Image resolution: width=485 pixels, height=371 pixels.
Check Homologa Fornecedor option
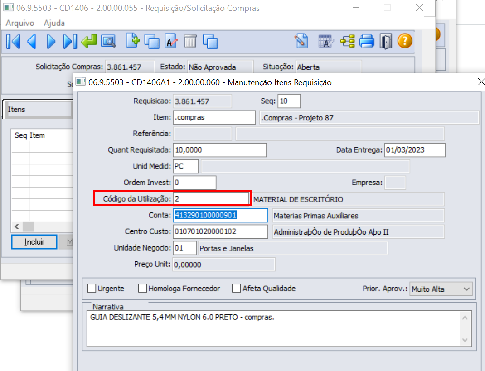coord(143,288)
